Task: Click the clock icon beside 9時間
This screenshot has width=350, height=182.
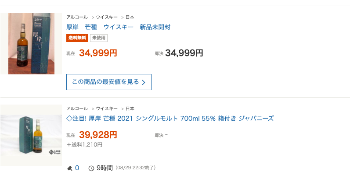Action: (x=91, y=168)
